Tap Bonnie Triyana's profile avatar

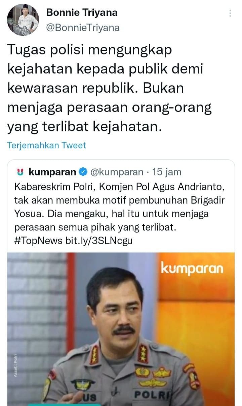click(23, 20)
